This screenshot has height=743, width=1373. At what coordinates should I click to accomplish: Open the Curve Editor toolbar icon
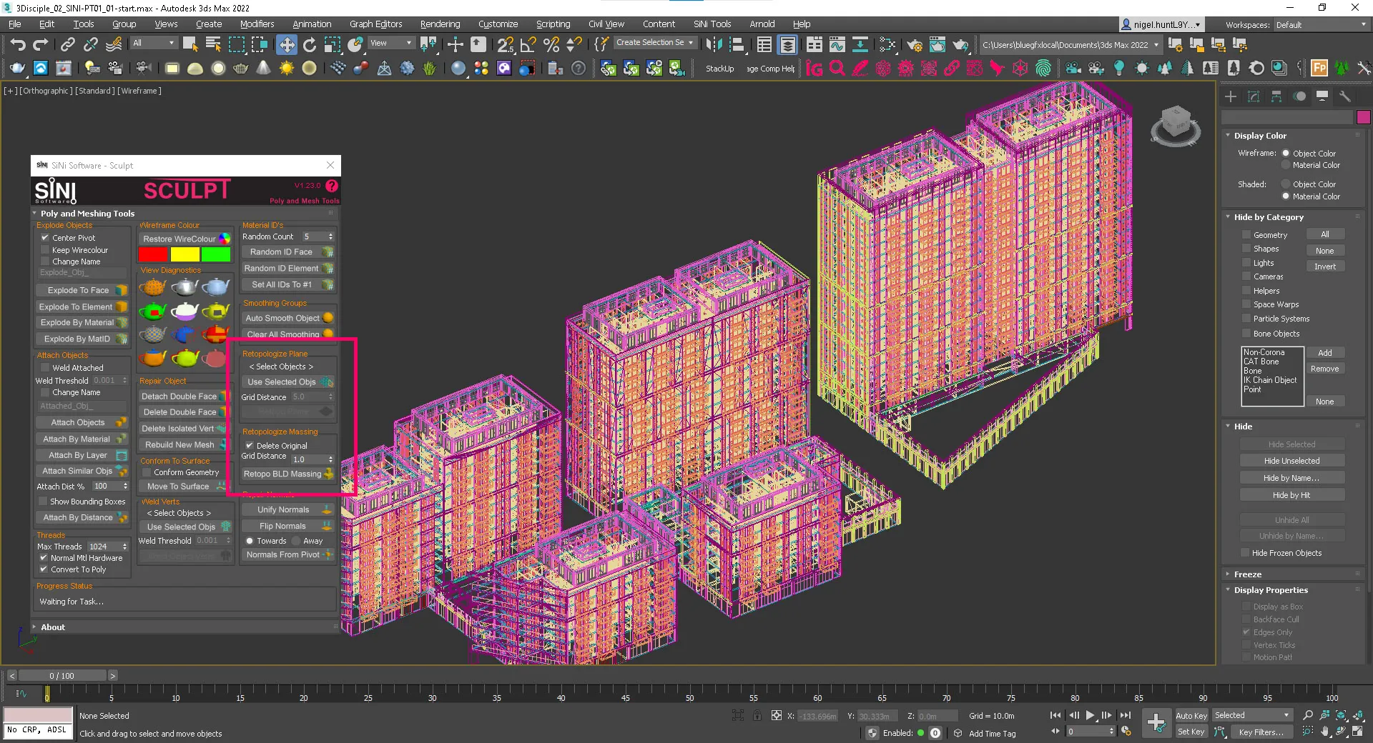[x=837, y=44]
